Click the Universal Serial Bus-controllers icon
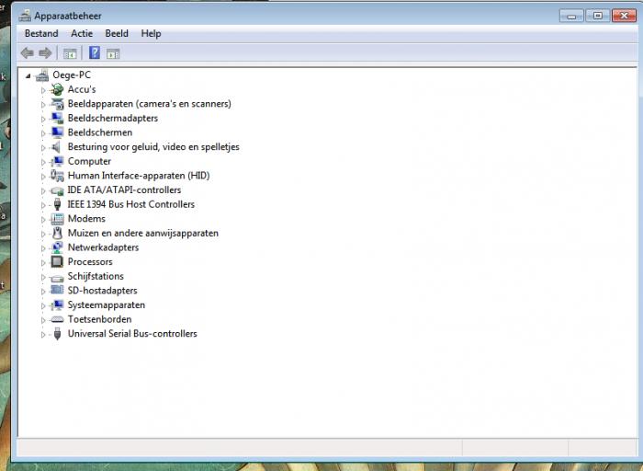This screenshot has height=471, width=643. click(57, 334)
